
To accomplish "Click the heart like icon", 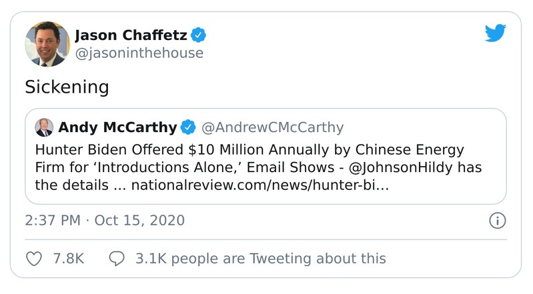I will [33, 258].
